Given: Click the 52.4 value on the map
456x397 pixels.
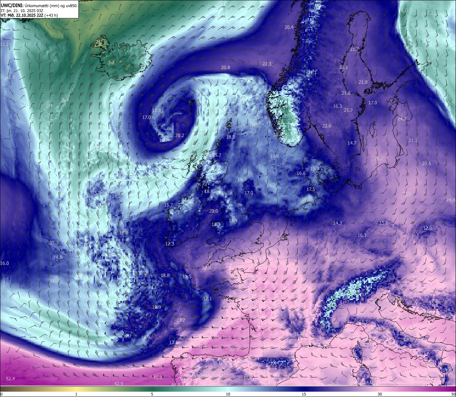Looking at the screenshot, I should (10, 378).
